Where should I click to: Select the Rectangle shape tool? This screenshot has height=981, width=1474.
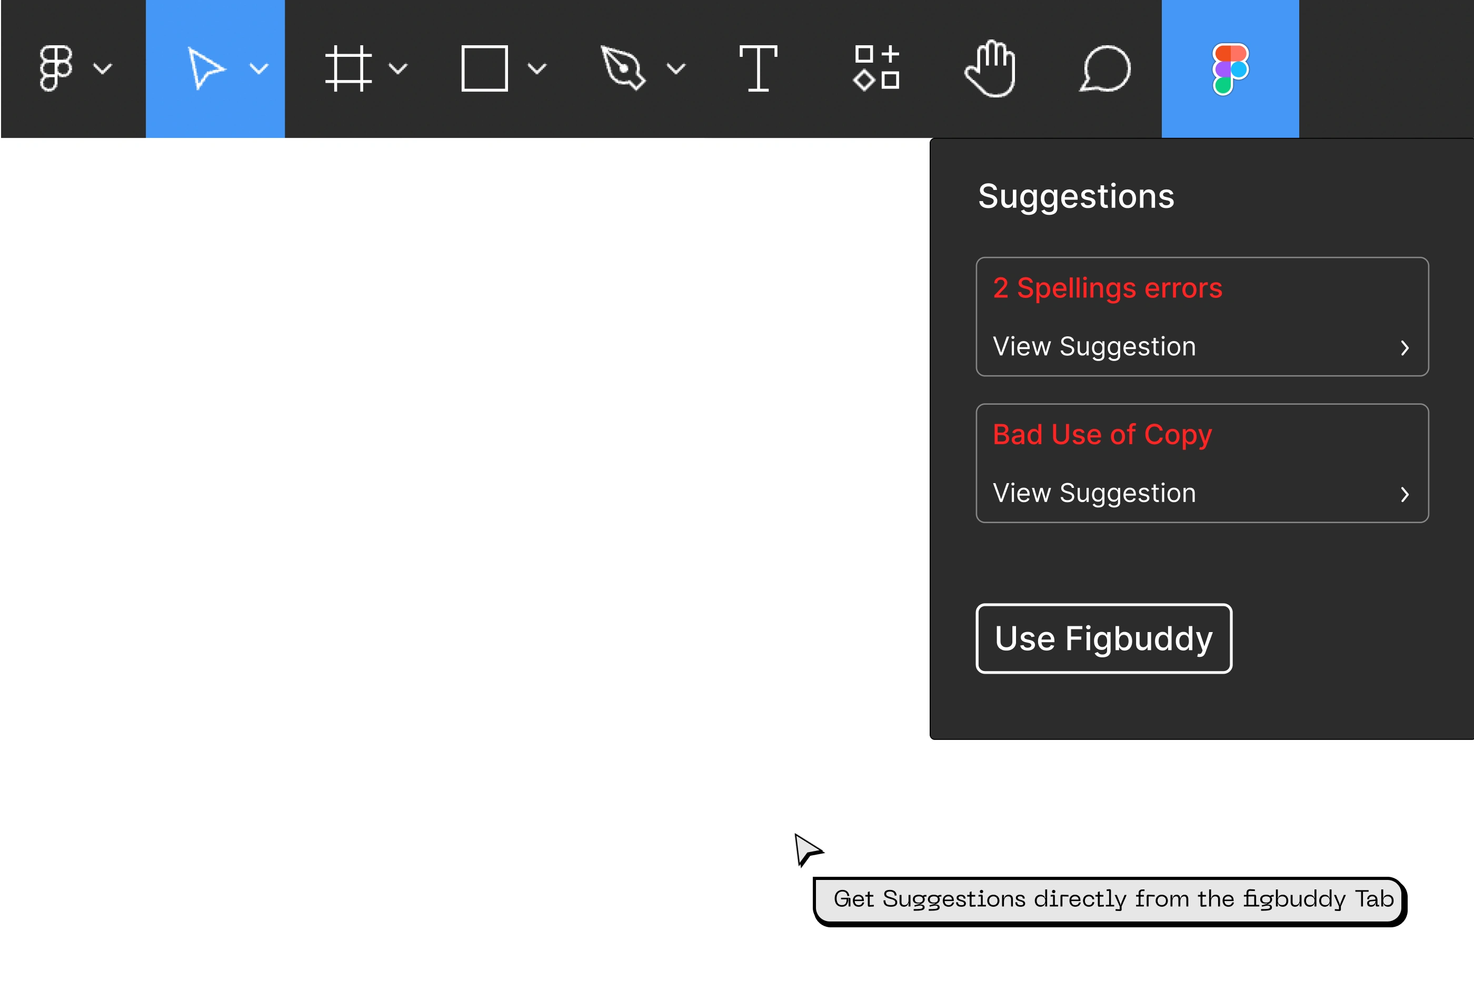tap(484, 68)
